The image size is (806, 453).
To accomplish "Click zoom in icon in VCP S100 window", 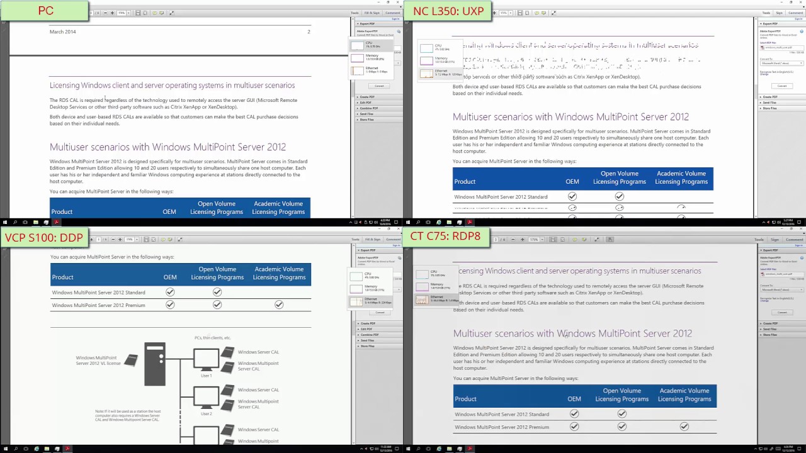I will pos(120,239).
